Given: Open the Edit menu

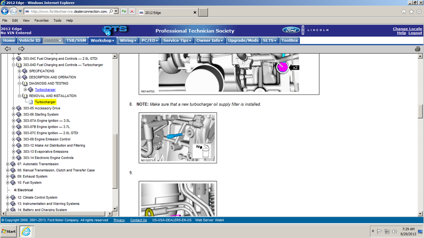Looking at the screenshot, I should click(15, 20).
